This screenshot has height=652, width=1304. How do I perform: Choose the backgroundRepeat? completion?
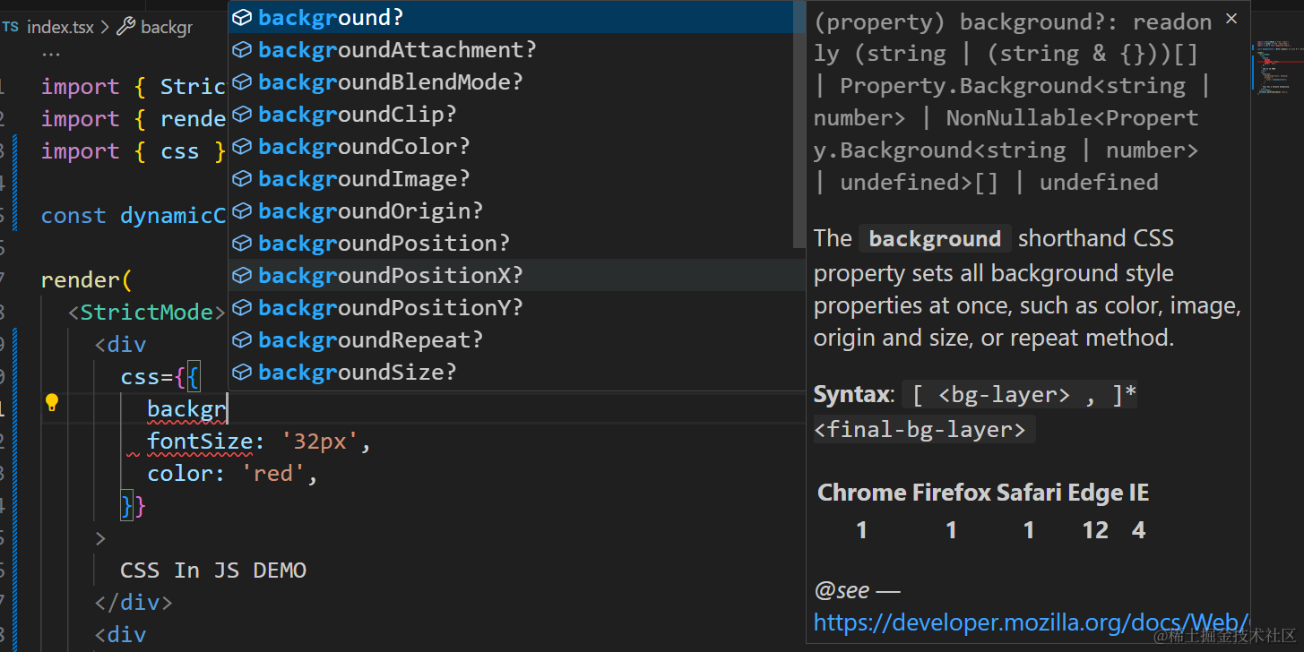[x=370, y=340]
